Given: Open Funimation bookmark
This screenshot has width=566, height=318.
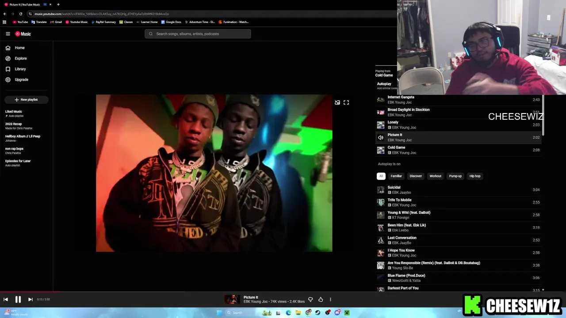Looking at the screenshot, I should [233, 22].
